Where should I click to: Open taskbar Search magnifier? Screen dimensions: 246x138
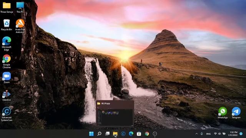point(99,134)
